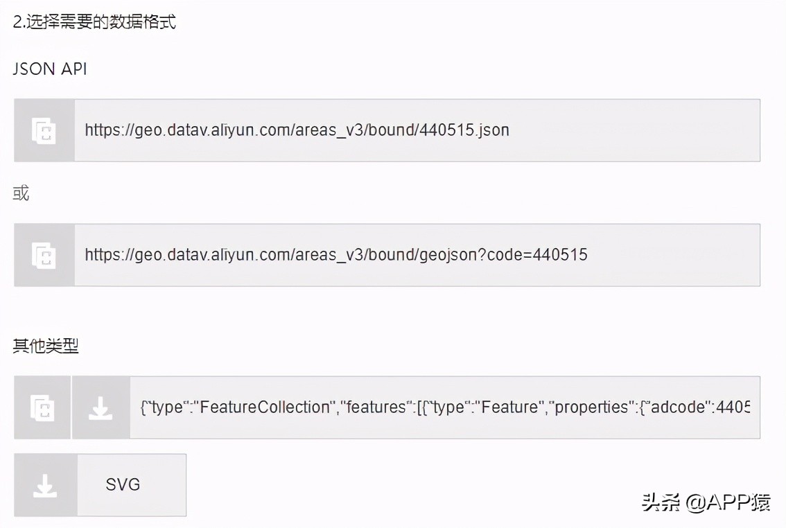Download the FeatureCollection GeoJSON file
The width and height of the screenshot is (786, 528).
point(101,407)
